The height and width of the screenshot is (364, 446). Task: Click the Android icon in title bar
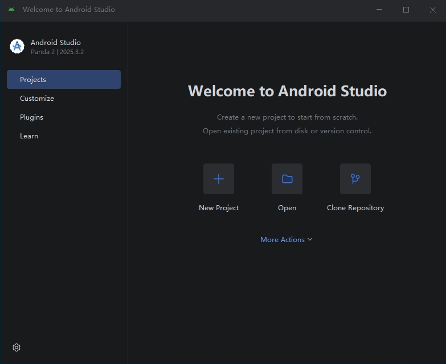coord(11,9)
